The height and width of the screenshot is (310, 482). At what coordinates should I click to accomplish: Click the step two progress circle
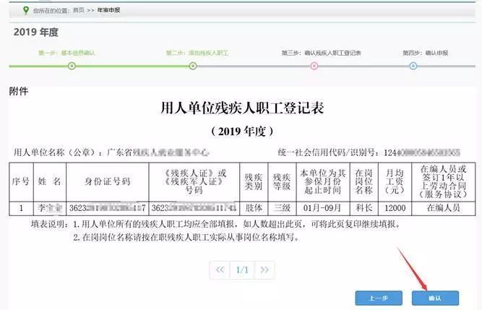pos(192,66)
